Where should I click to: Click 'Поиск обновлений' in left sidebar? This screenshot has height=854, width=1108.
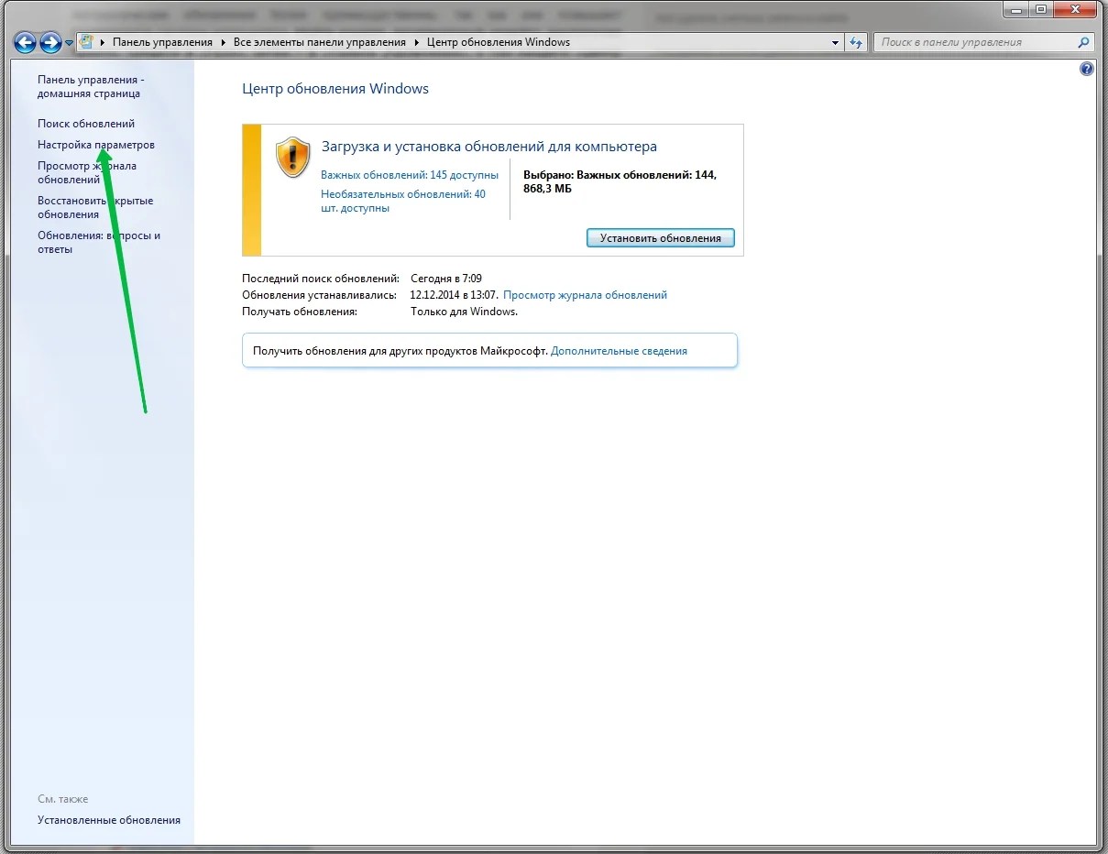point(86,123)
